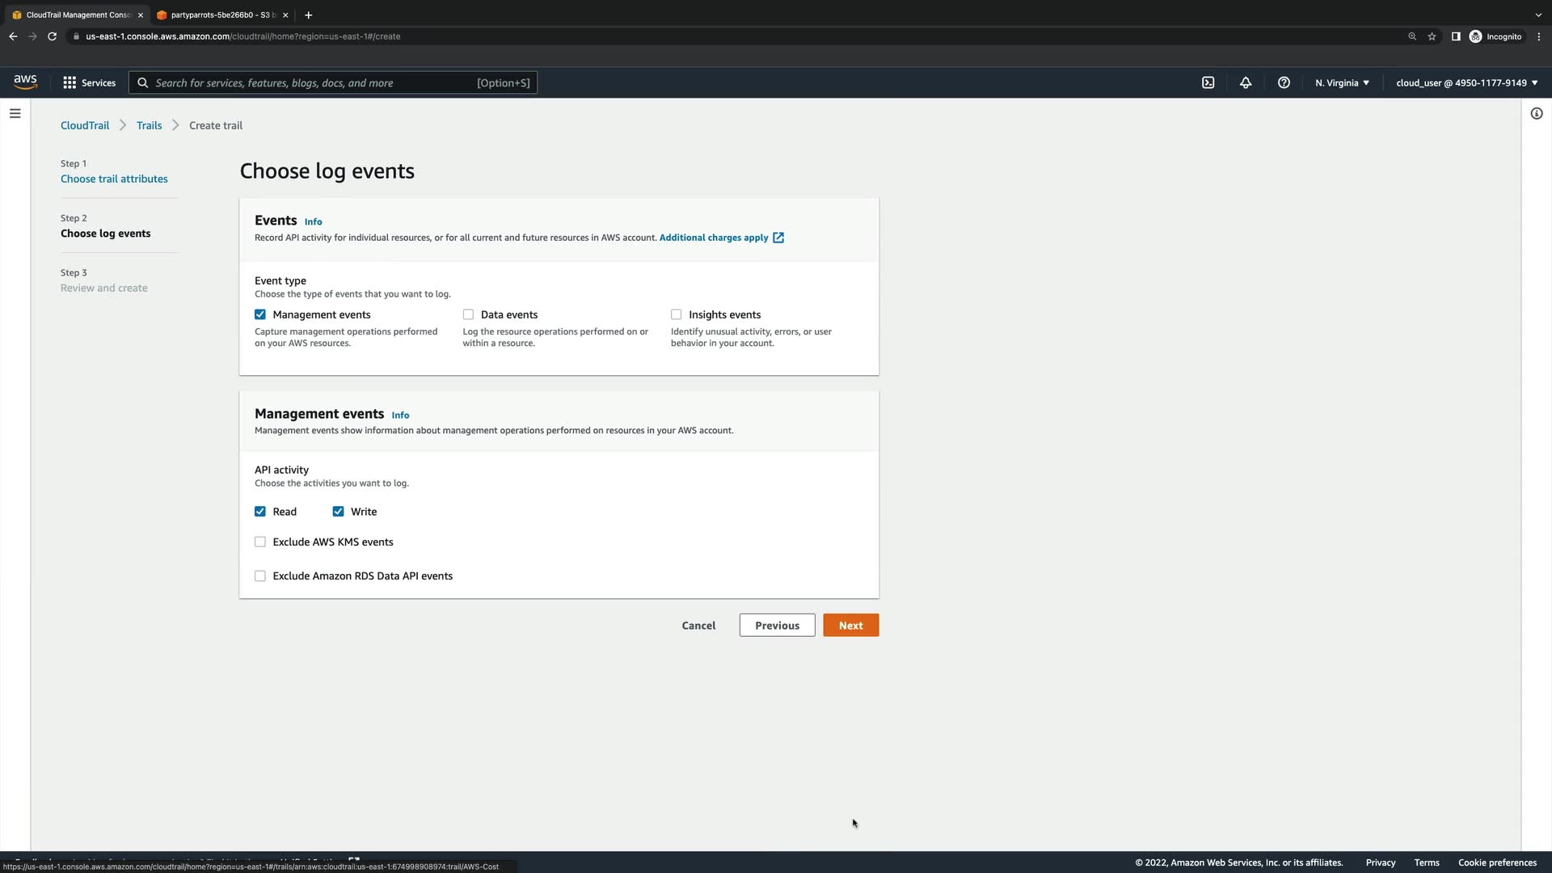Image resolution: width=1552 pixels, height=873 pixels.
Task: Expand the hamburger side navigation menu
Action: [15, 114]
